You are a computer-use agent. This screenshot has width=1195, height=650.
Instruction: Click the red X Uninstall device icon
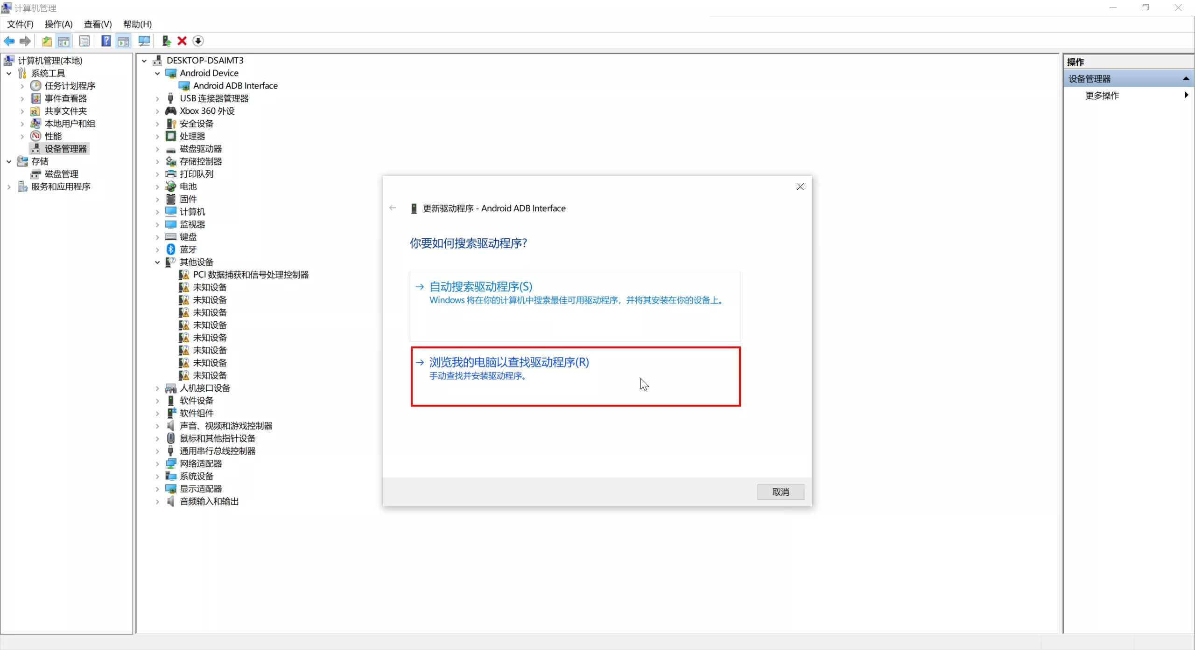(182, 41)
